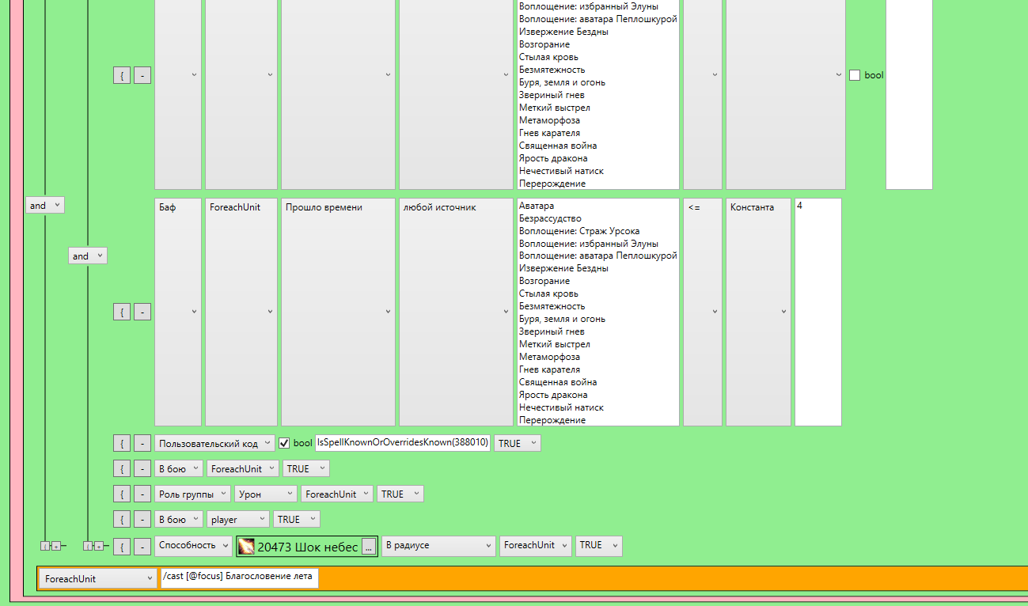Click '-' button in Пользовательский код row
The image size is (1028, 606).
[x=142, y=443]
